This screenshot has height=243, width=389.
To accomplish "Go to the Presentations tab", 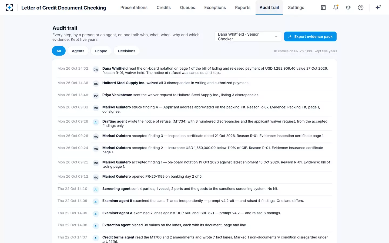I will pyautogui.click(x=134, y=8).
